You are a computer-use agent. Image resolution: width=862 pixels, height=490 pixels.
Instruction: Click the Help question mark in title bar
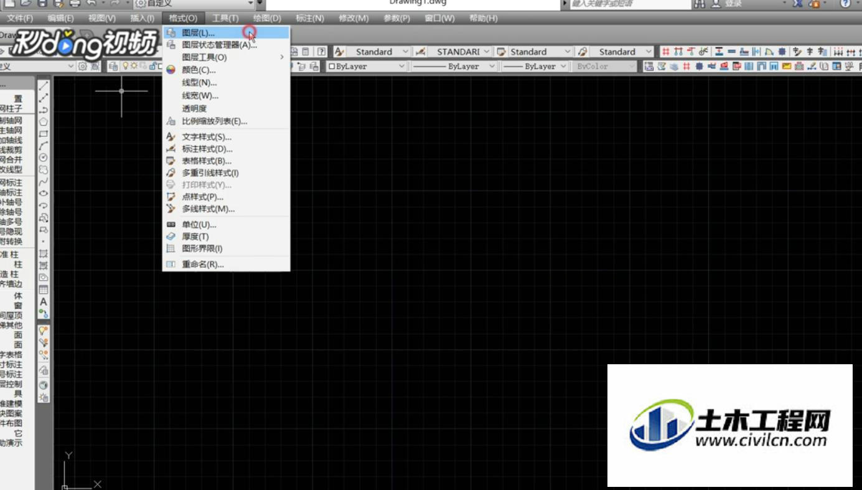(845, 3)
